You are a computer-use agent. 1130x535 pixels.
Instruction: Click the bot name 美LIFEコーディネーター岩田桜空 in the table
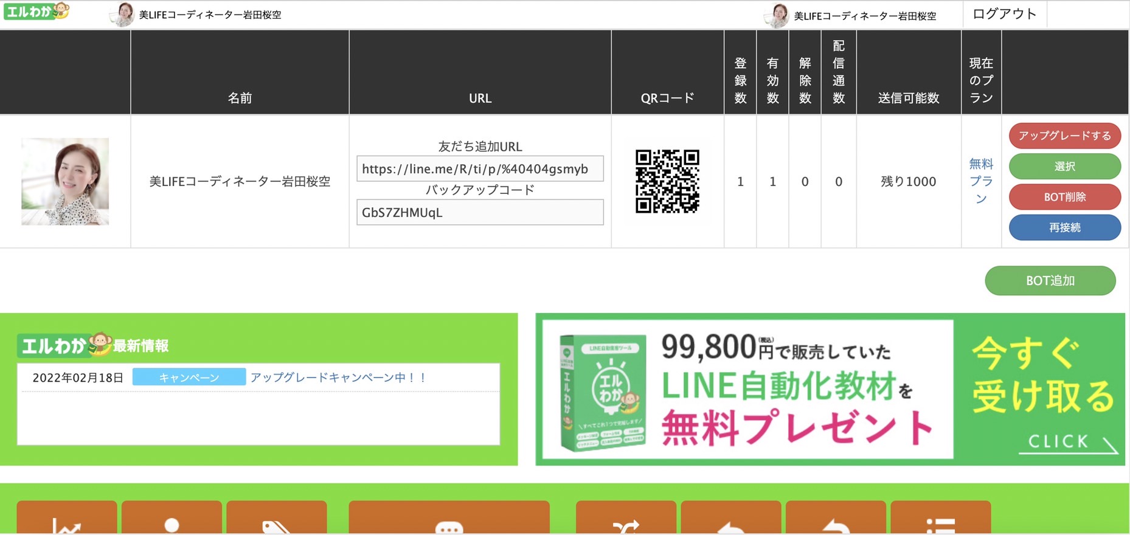click(x=240, y=181)
